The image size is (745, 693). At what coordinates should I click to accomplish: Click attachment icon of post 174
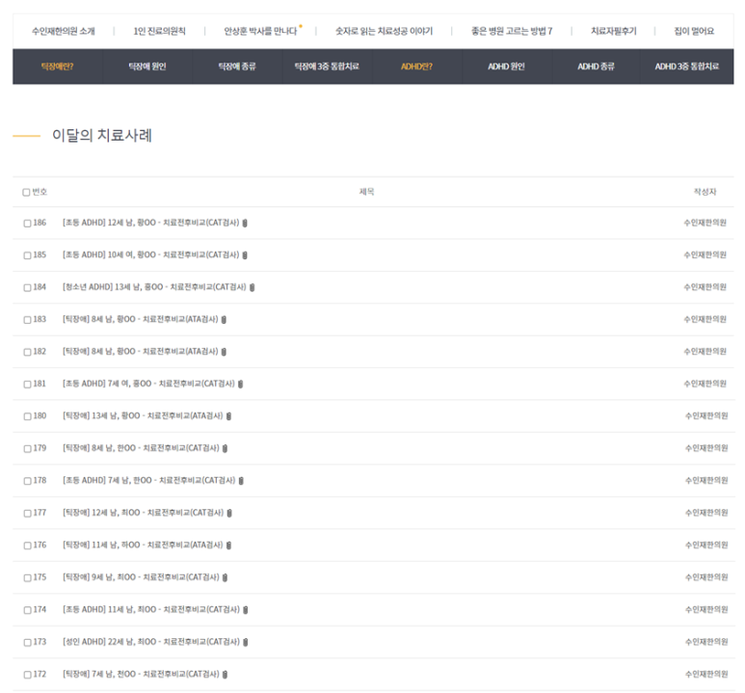[x=245, y=610]
